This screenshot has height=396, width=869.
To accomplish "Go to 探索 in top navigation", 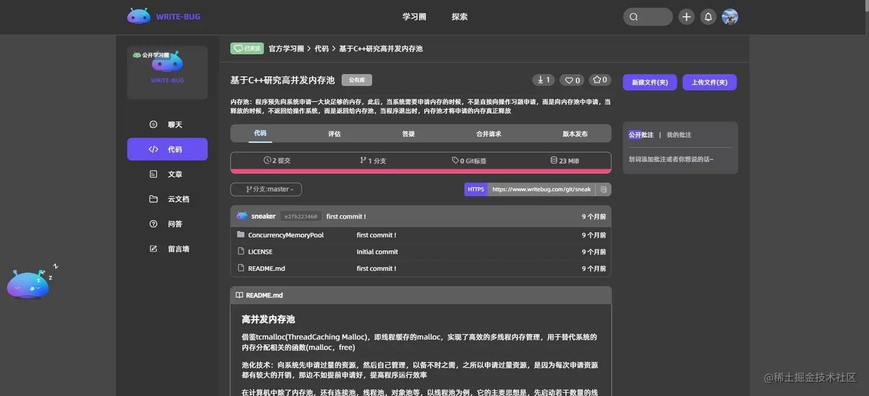I will click(460, 17).
